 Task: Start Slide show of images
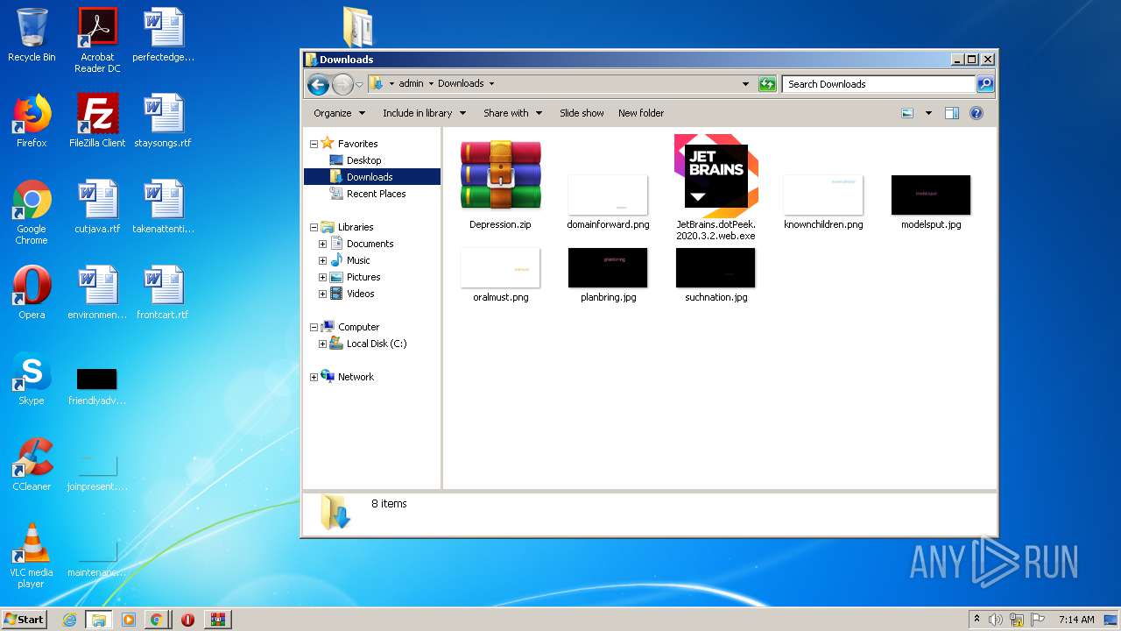[x=582, y=113]
